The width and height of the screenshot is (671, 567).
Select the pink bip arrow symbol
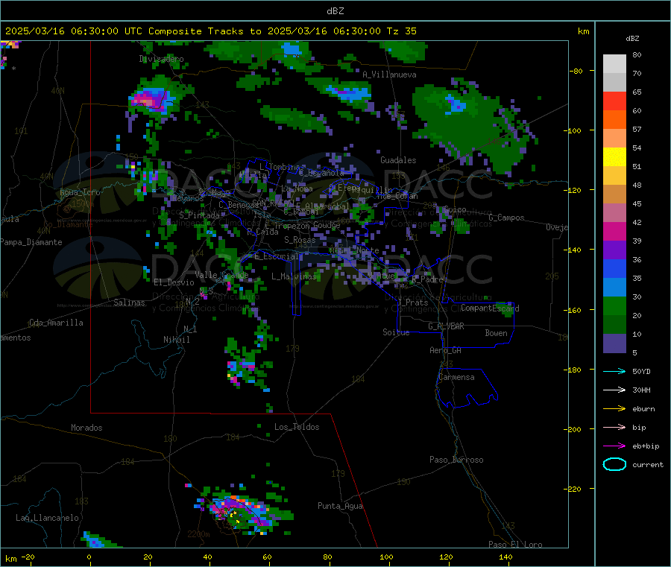614,427
